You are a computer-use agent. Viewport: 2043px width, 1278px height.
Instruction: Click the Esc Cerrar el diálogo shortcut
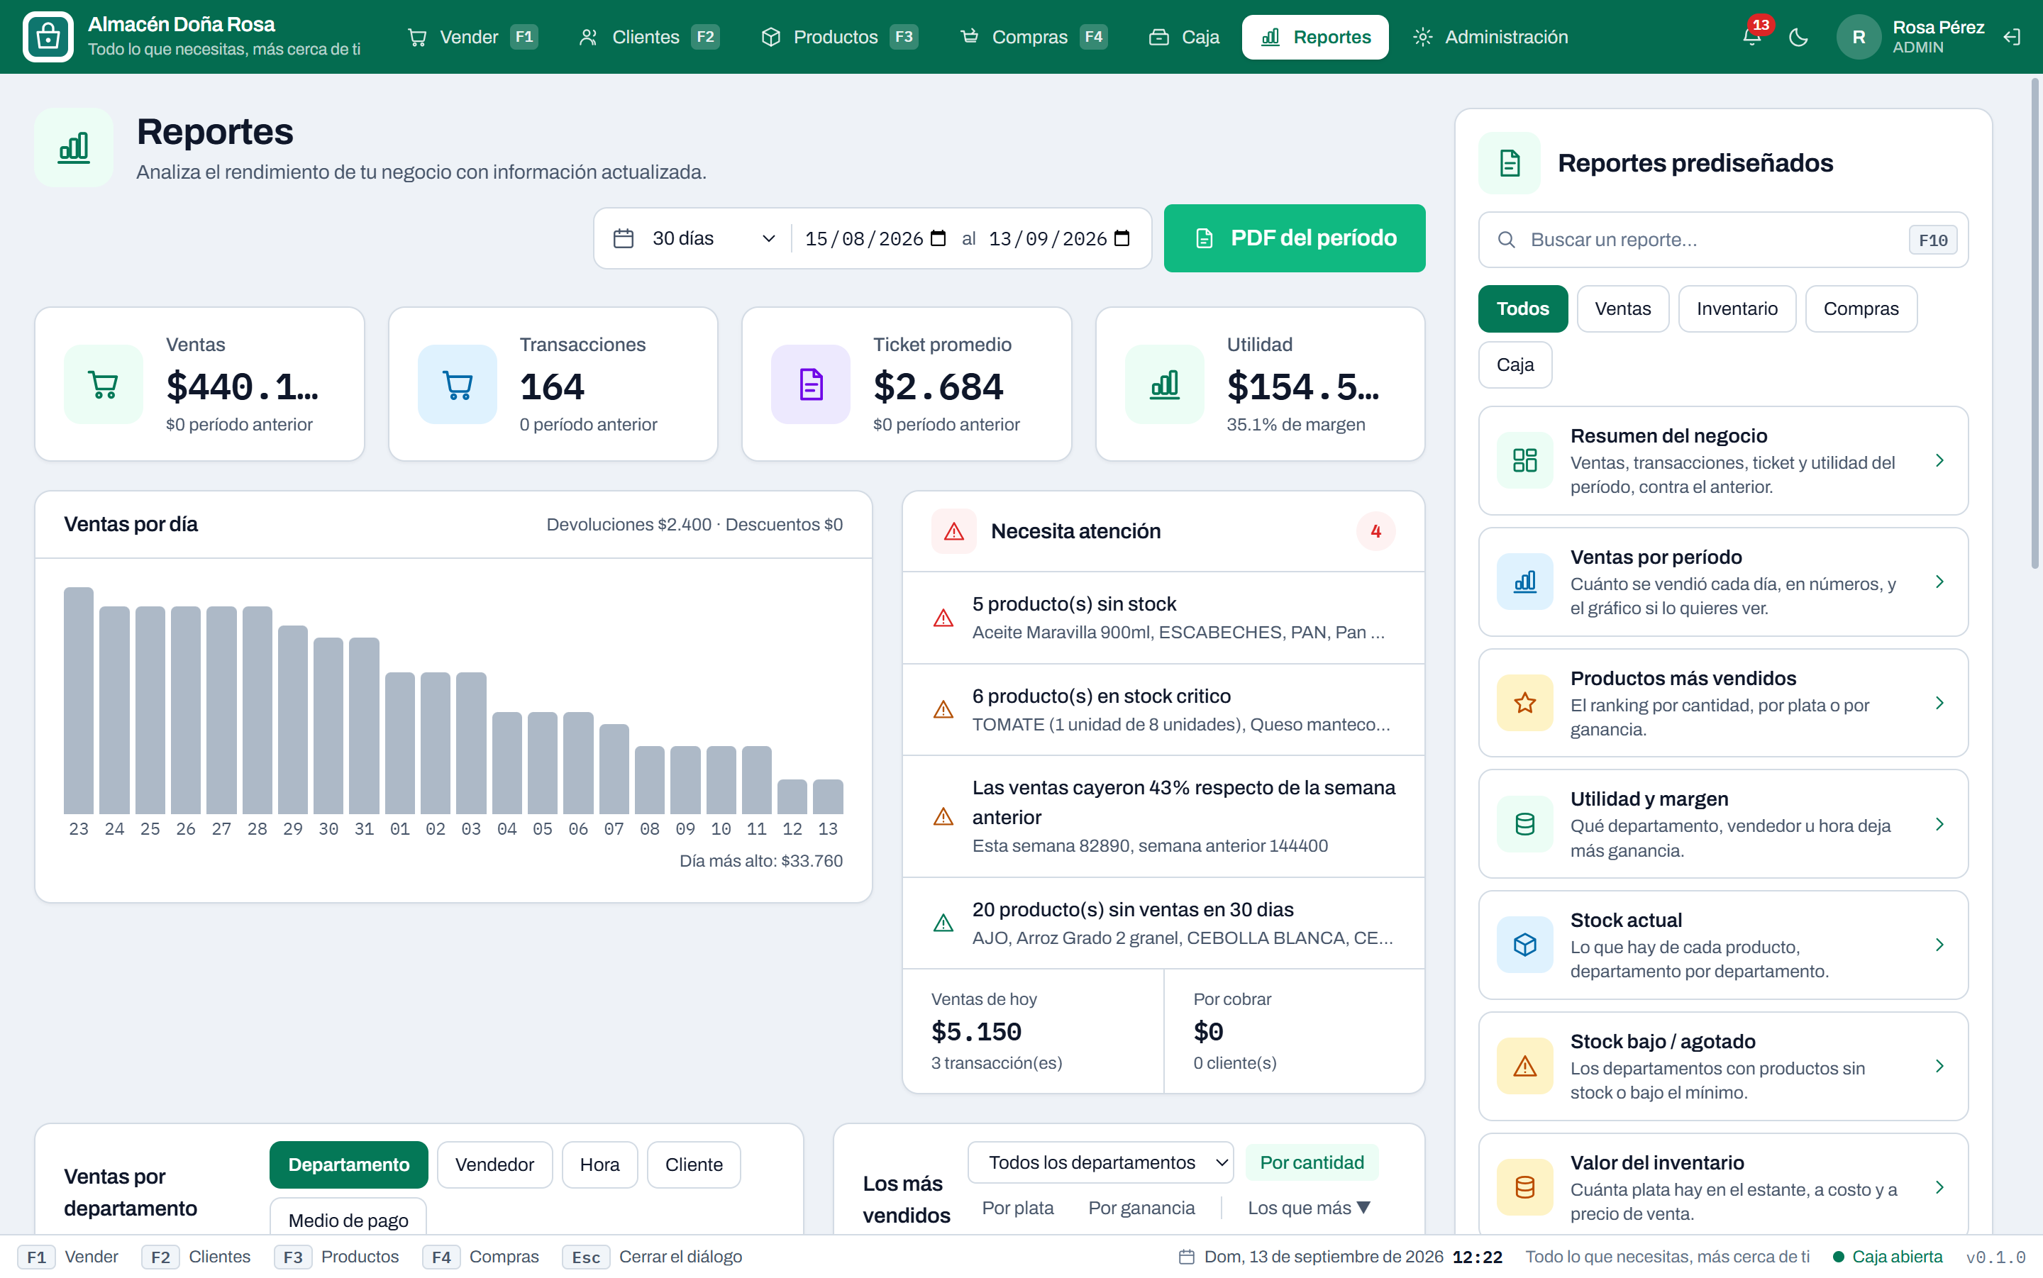point(652,1257)
